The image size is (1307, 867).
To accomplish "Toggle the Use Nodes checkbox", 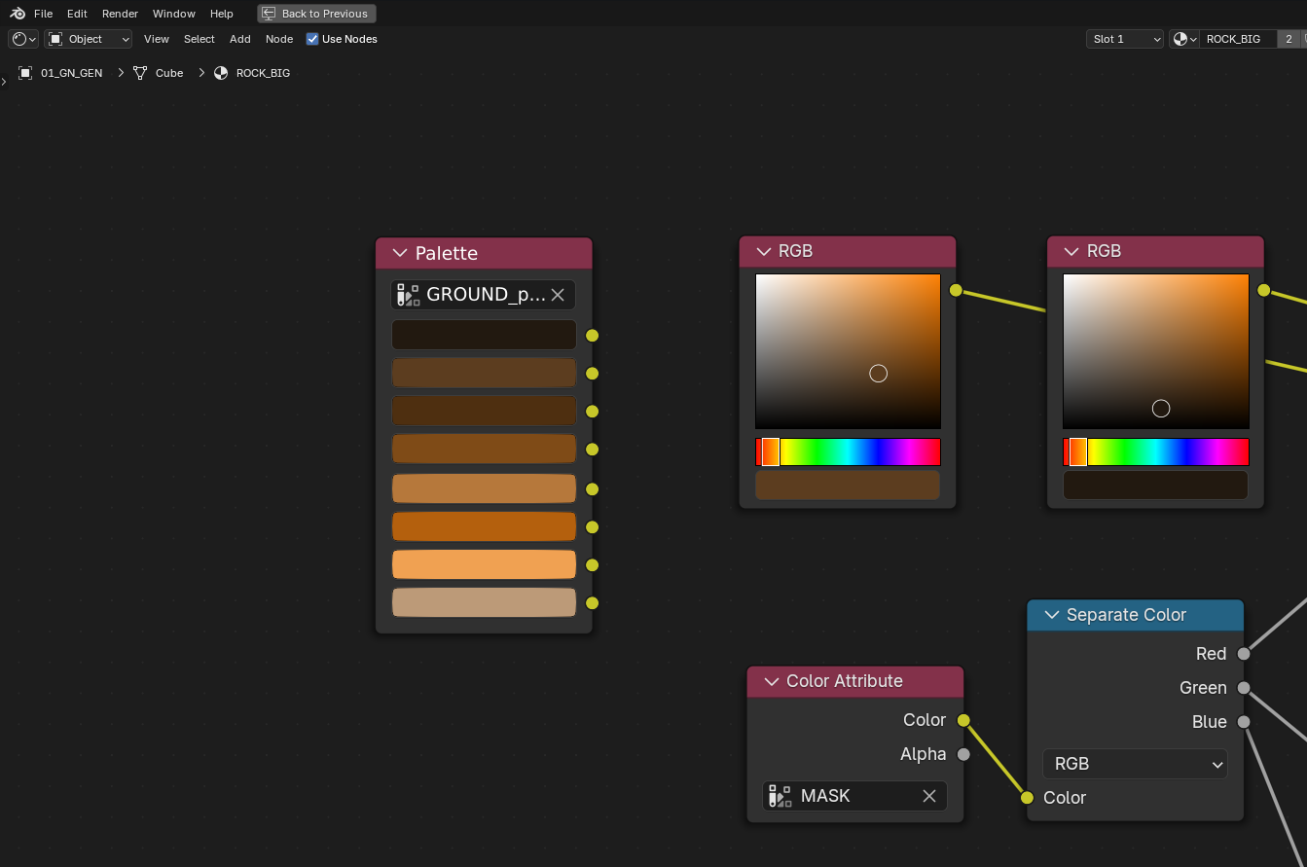I will (x=312, y=39).
